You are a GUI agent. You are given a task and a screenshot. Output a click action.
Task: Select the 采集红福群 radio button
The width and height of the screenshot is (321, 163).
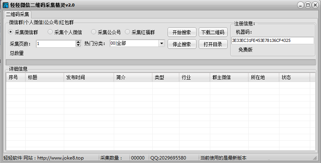click(128, 32)
